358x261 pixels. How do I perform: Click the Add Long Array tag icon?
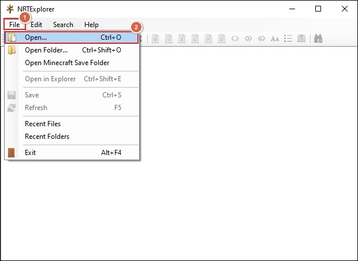[x=262, y=39]
